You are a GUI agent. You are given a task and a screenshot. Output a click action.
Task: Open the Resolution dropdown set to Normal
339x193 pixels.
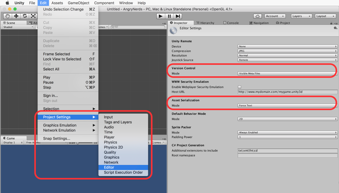pyautogui.click(x=288, y=55)
